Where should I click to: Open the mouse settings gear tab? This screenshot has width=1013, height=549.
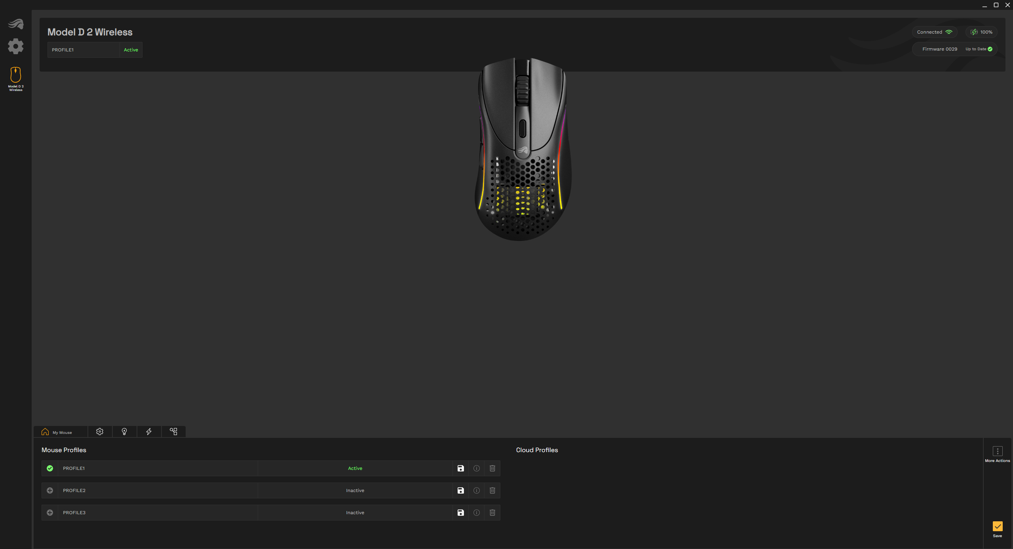(x=100, y=432)
